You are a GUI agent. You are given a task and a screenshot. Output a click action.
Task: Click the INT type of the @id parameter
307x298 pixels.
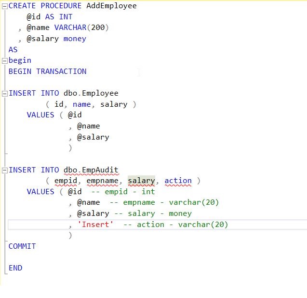[66, 17]
